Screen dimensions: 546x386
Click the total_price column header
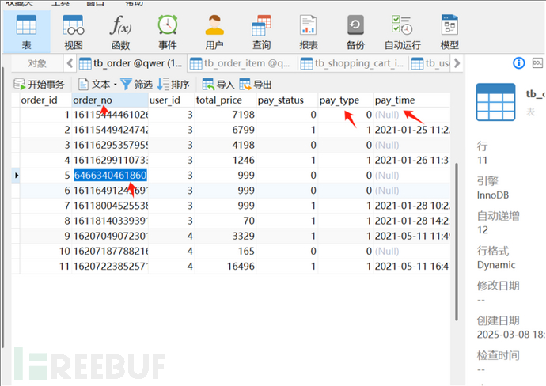click(226, 100)
